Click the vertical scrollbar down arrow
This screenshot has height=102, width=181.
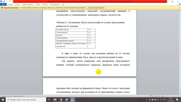click(180, 90)
